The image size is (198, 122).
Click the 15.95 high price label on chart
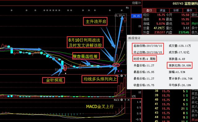click(x=118, y=16)
